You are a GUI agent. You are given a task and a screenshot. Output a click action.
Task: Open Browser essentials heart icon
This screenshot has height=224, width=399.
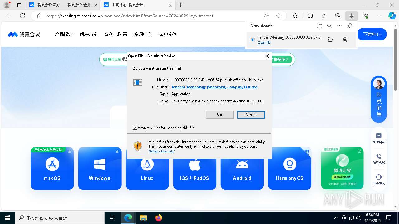coord(365,16)
